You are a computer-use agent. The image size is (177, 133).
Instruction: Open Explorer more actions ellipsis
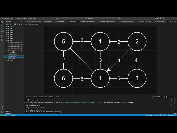pyautogui.click(x=22, y=21)
